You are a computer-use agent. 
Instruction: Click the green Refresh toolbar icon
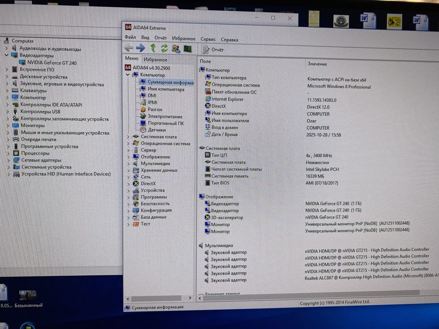tap(164, 48)
